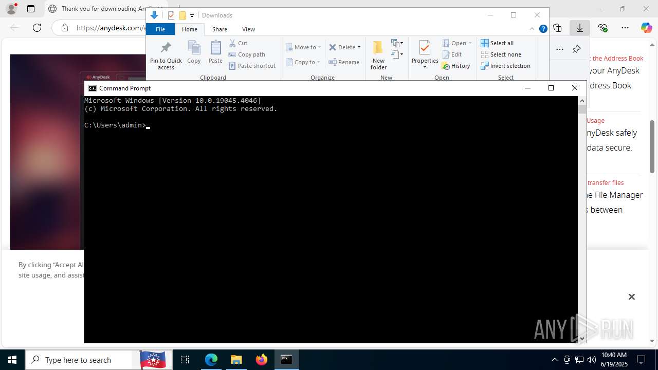Click Edit in the Open group
Viewport: 658px width, 370px height.
pos(452,54)
